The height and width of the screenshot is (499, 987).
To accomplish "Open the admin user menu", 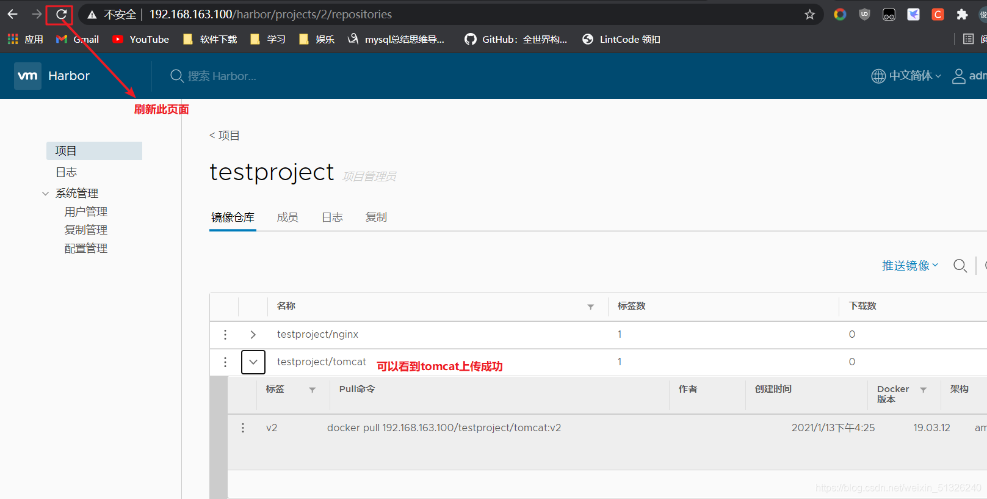I will (969, 76).
